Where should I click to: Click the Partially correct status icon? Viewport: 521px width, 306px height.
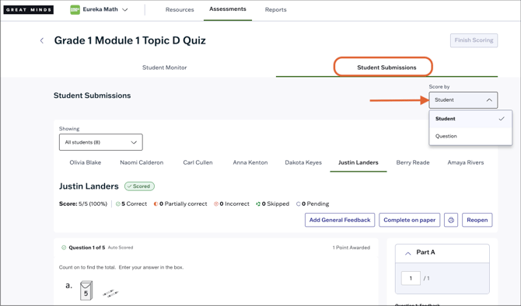[x=156, y=204]
